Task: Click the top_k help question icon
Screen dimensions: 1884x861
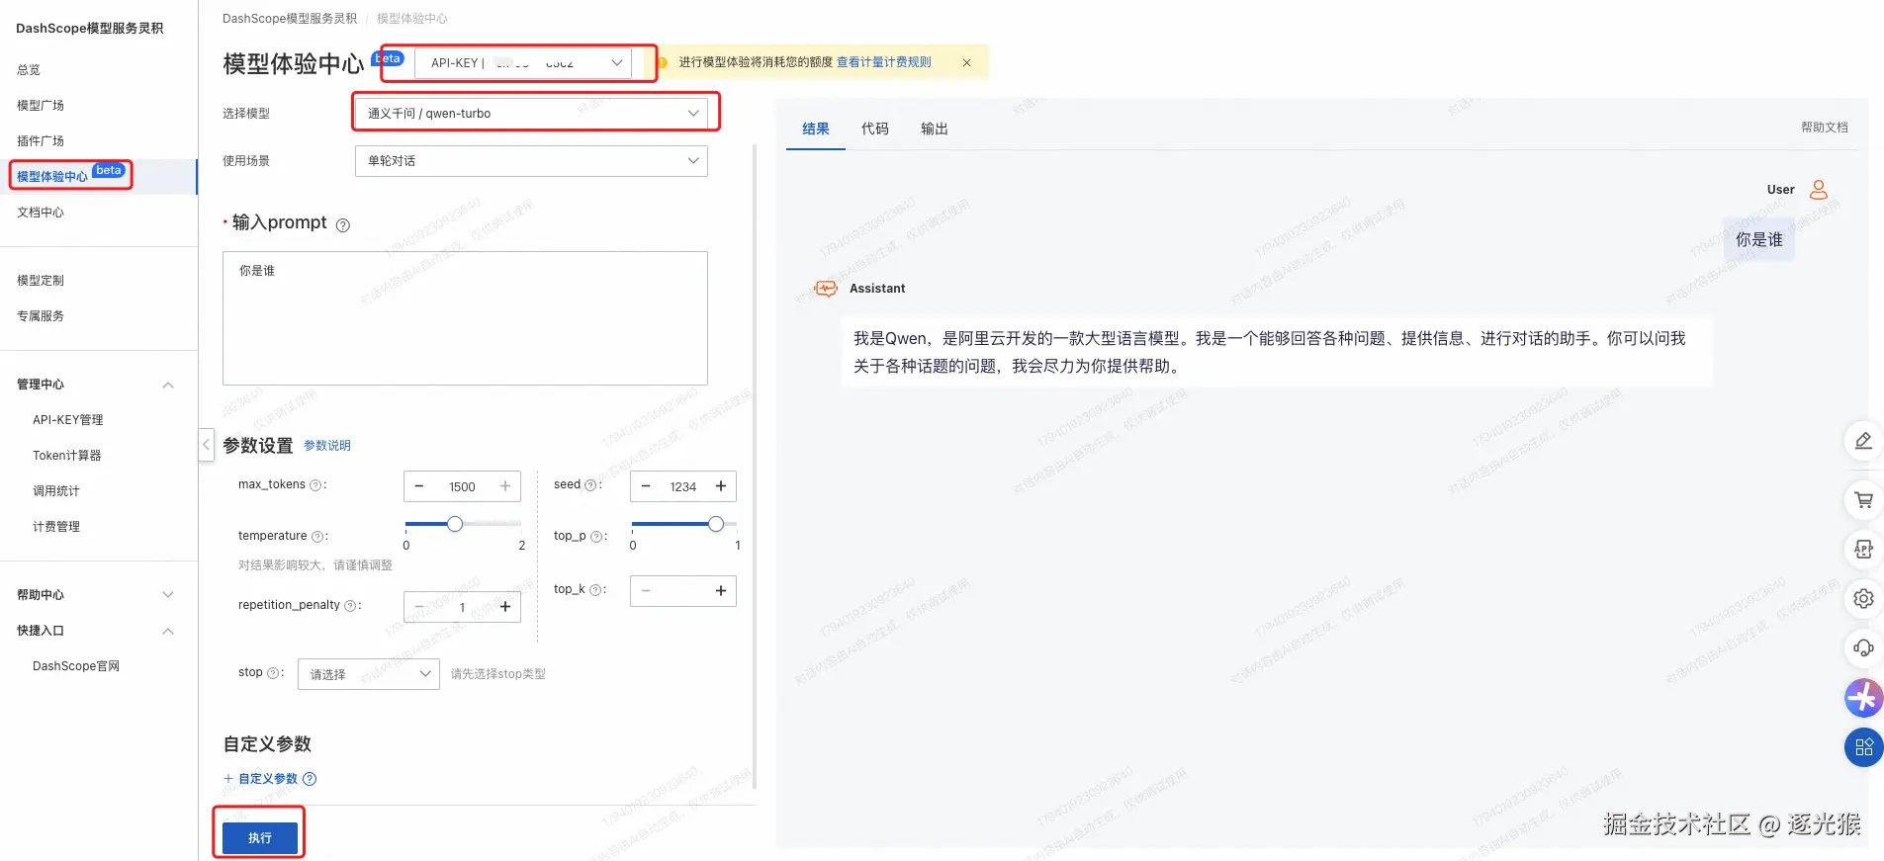Action: [x=595, y=590]
